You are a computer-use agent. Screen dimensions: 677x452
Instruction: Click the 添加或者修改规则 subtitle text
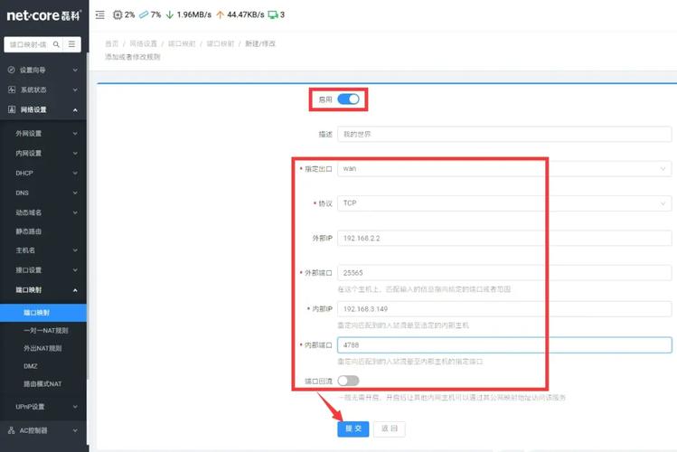[133, 57]
